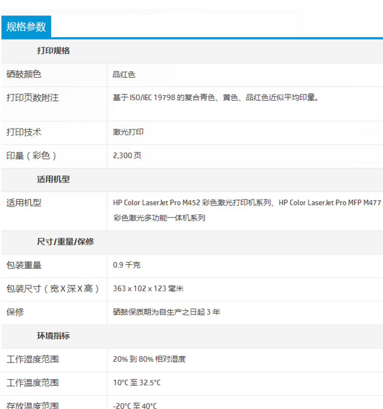Viewport: 383px width, 409px height.
Task: Select the 10°C 至 32.5°C value
Action: (137, 382)
